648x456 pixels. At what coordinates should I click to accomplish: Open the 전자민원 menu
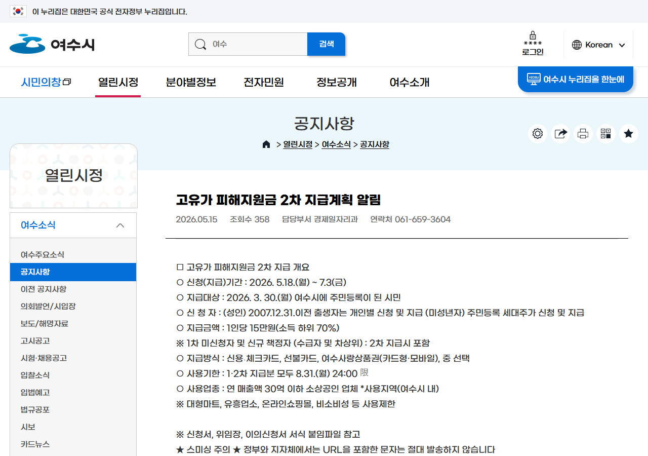[264, 82]
